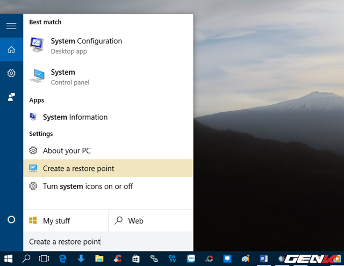
Task: Click the Feedback icon in sidebar
Action: point(11,97)
